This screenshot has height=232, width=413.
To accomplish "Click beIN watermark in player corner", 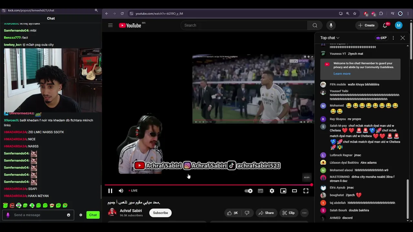I will point(307,177).
